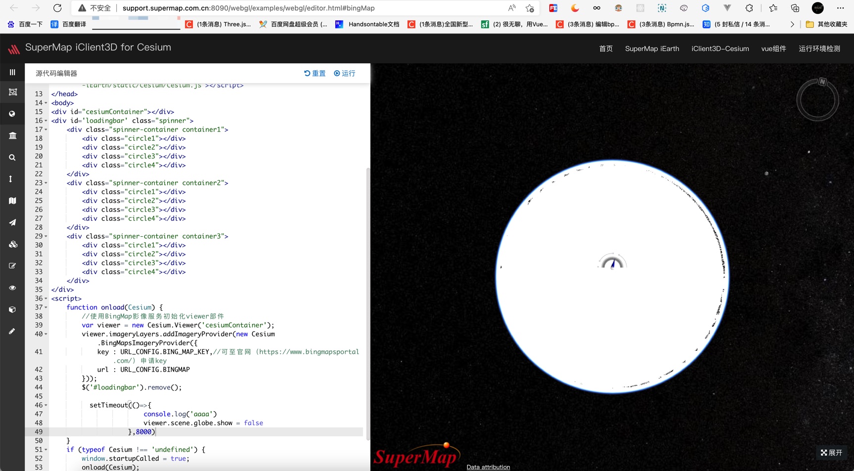The width and height of the screenshot is (854, 471).
Task: Click 'viewer.scene.globe.show' code text
Action: click(188, 423)
